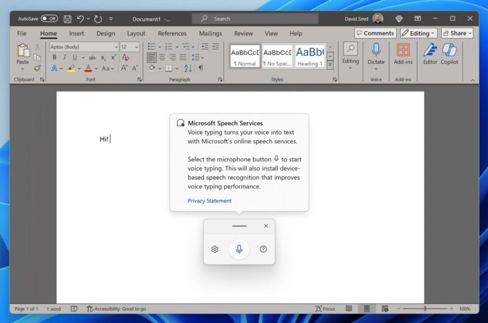Center align the text
488x323 pixels.
pyautogui.click(x=162, y=57)
